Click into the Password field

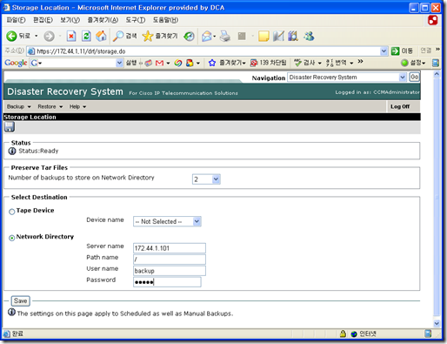pos(167,282)
